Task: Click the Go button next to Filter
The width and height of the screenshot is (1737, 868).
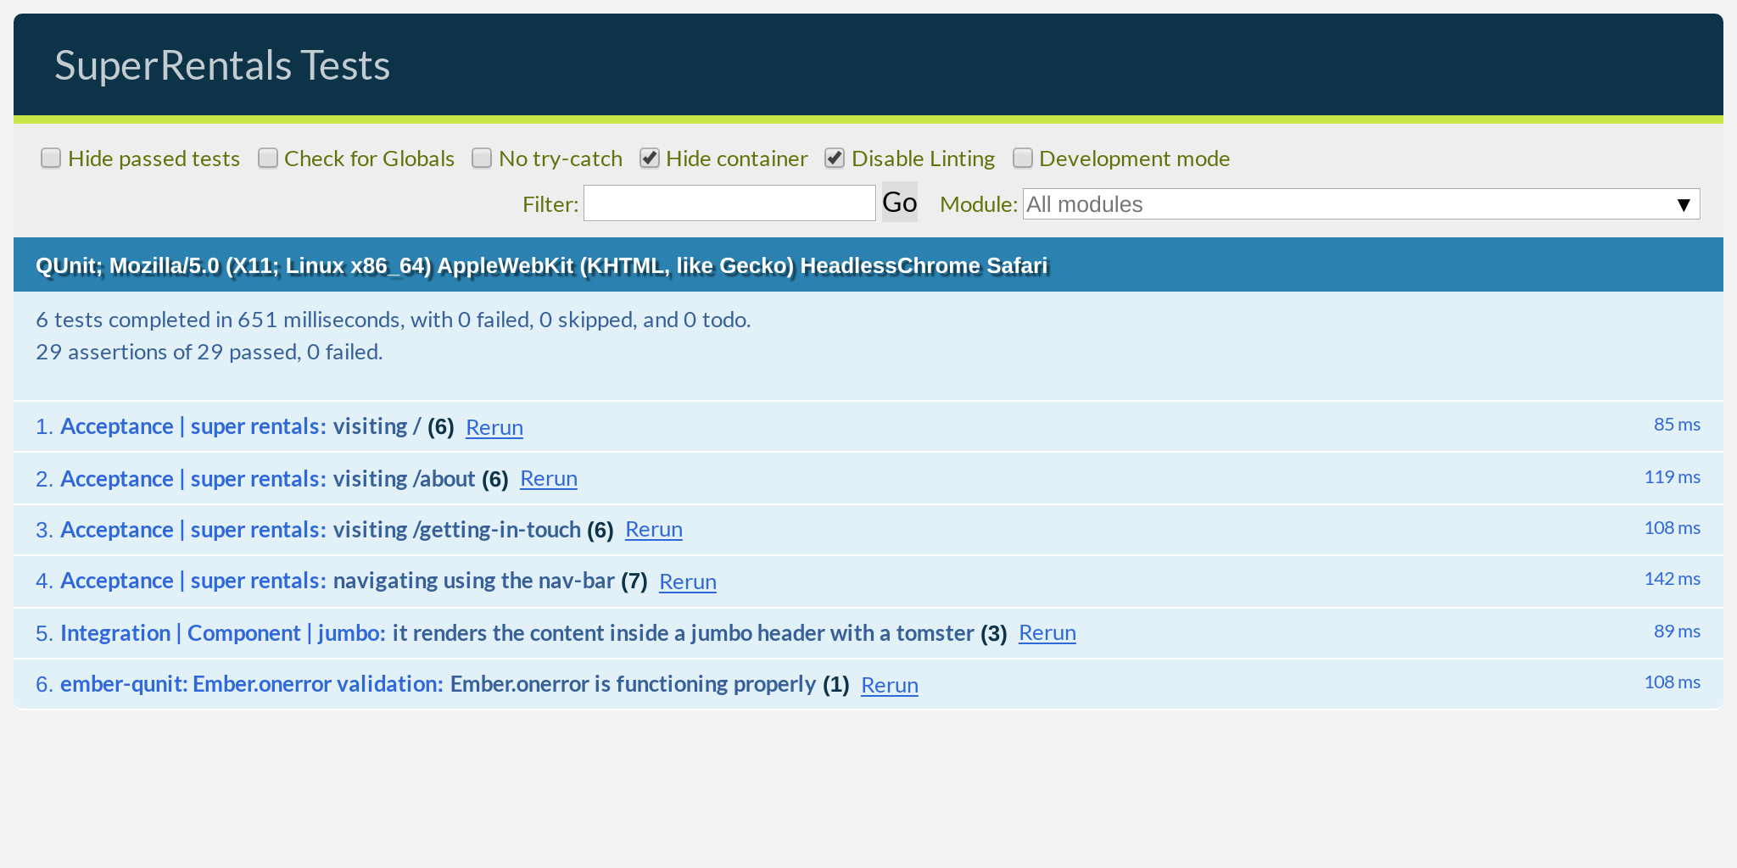Action: point(900,203)
